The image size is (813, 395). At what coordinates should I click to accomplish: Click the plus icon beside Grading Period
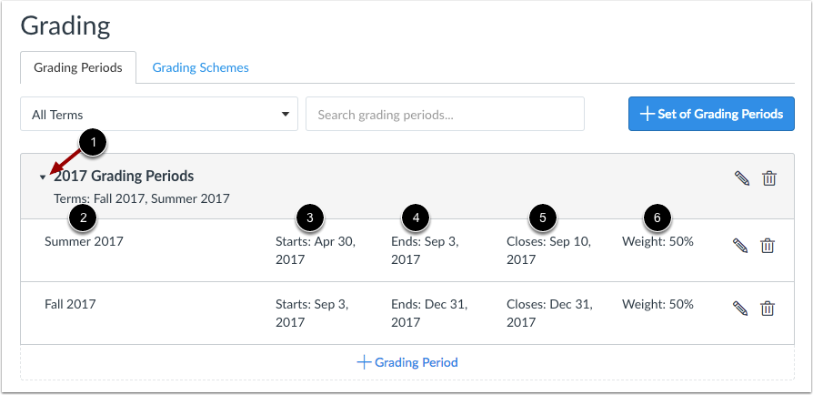point(364,362)
